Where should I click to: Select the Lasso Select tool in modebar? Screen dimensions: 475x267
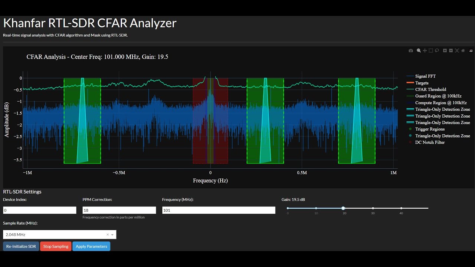tap(437, 50)
